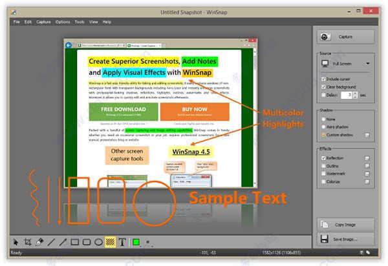Viewport: 388px width, 266px height.
Task: Enable the Colorize effect checkbox
Action: pyautogui.click(x=323, y=182)
